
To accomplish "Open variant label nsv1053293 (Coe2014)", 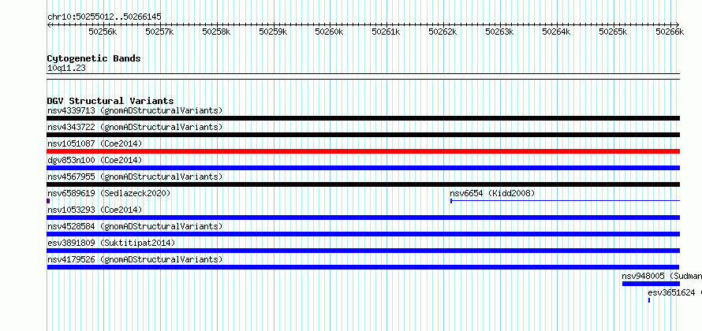I will coord(95,210).
